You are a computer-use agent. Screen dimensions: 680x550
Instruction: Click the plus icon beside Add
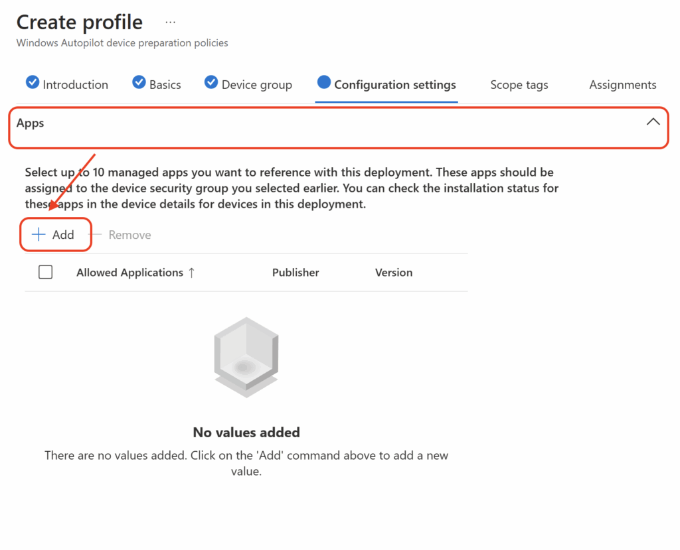click(x=39, y=234)
